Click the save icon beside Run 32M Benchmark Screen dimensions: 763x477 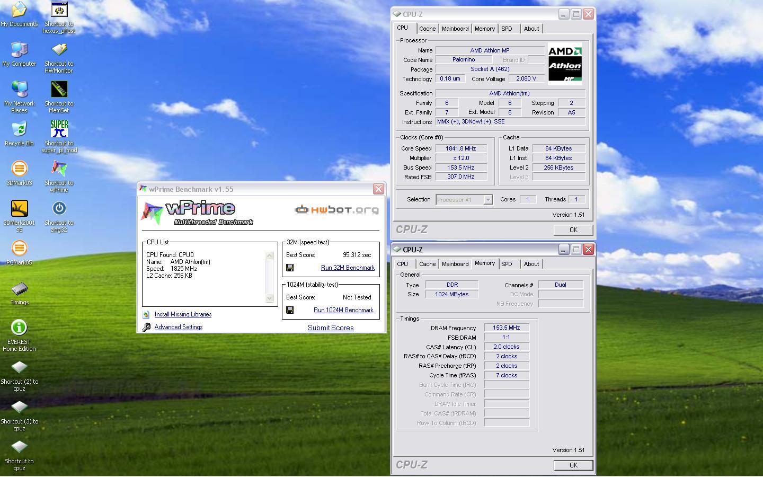coord(290,268)
